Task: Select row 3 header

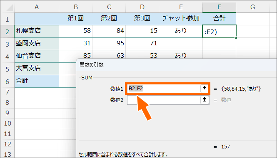Action: [7, 44]
